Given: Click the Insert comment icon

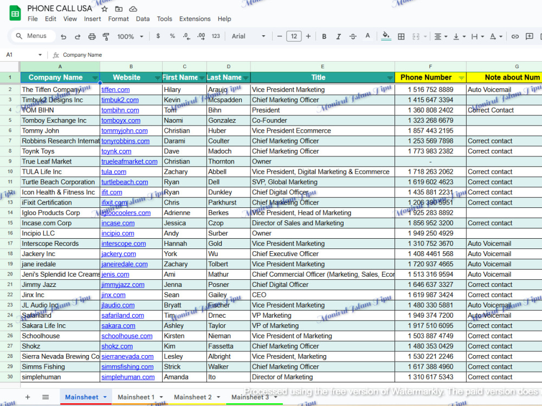Looking at the screenshot, I should 529,36.
